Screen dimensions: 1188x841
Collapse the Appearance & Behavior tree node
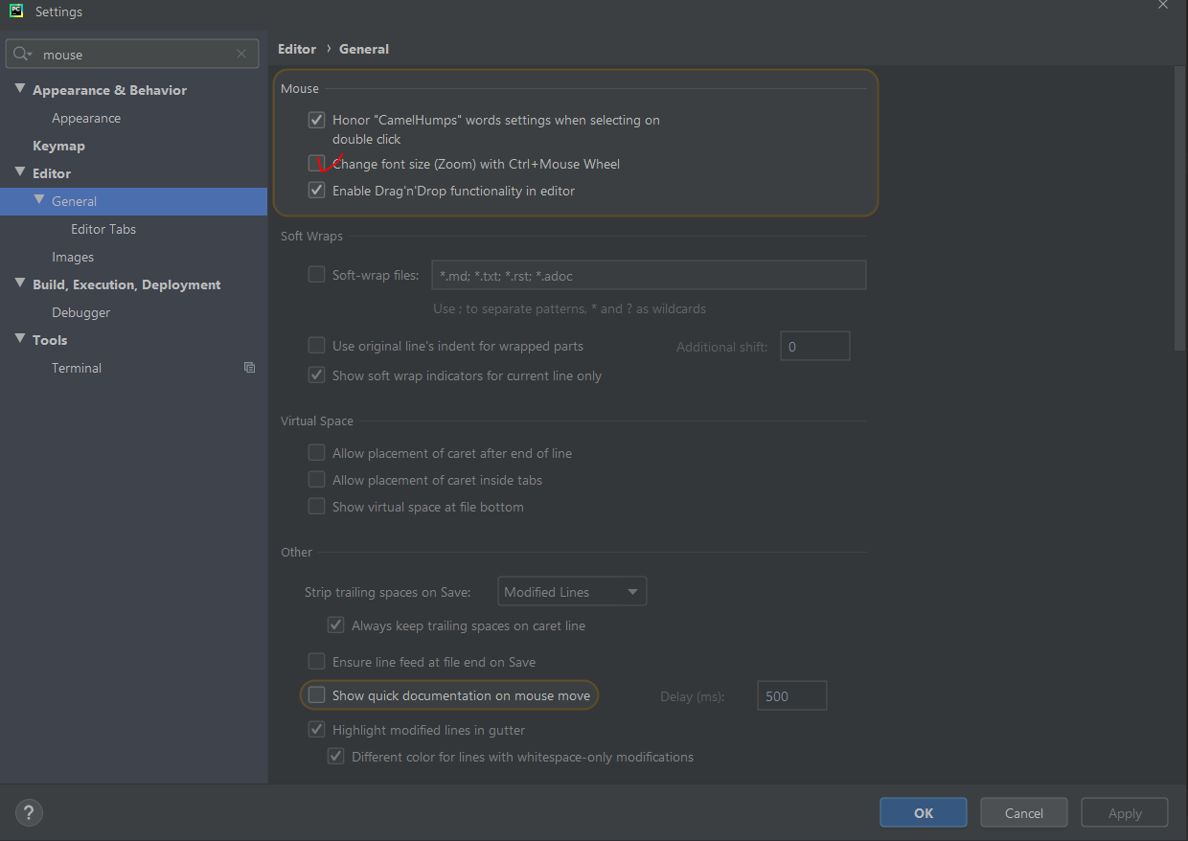click(20, 90)
